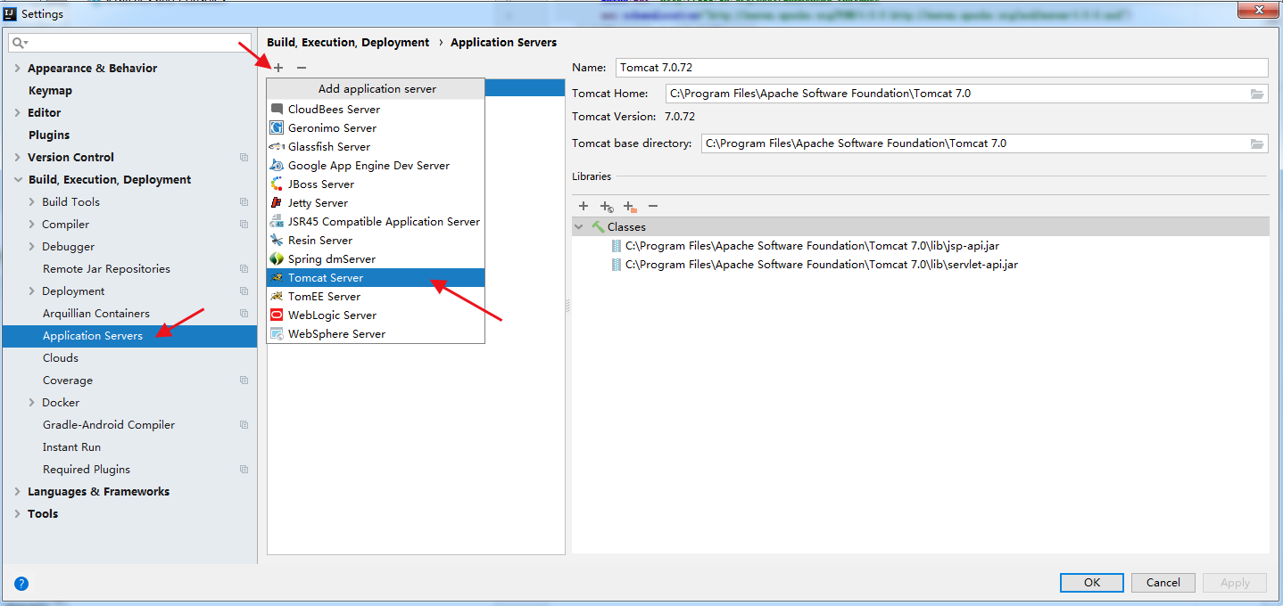Image resolution: width=1283 pixels, height=606 pixels.
Task: Choose Jetty Server from popup
Action: [376, 202]
